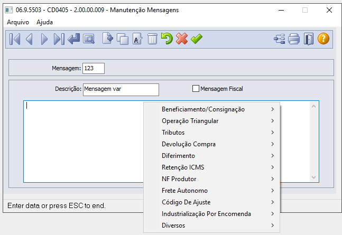The height and width of the screenshot is (235, 342).
Task: Go to the next record
Action: coord(44,39)
